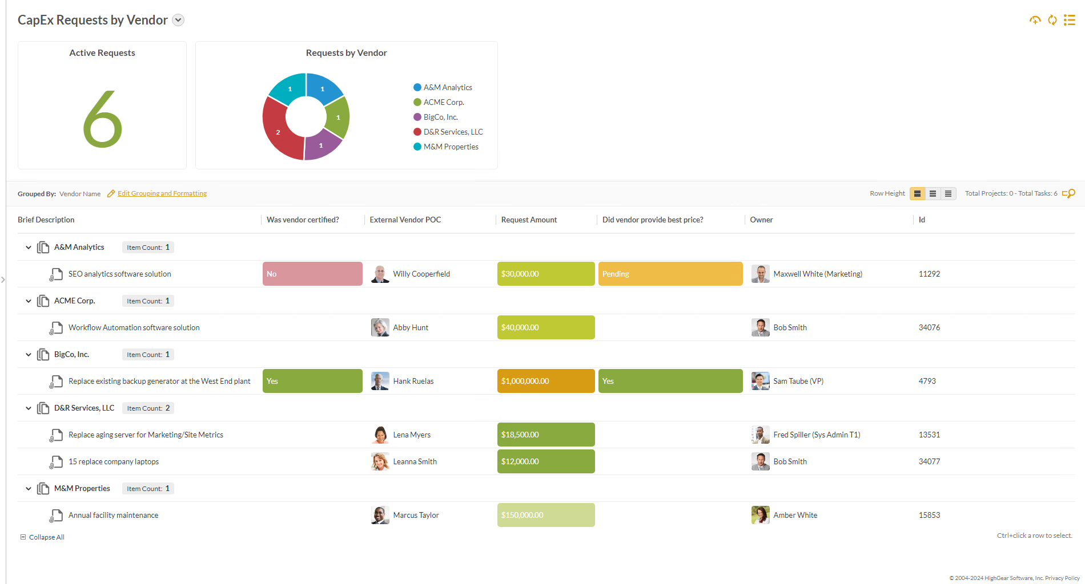The height and width of the screenshot is (584, 1085).
Task: Collapse the D&R Services, LLC group
Action: pyautogui.click(x=29, y=408)
